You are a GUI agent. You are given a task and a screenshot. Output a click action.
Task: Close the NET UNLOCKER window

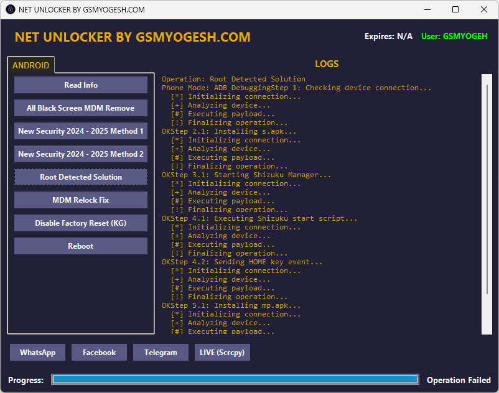tap(483, 9)
